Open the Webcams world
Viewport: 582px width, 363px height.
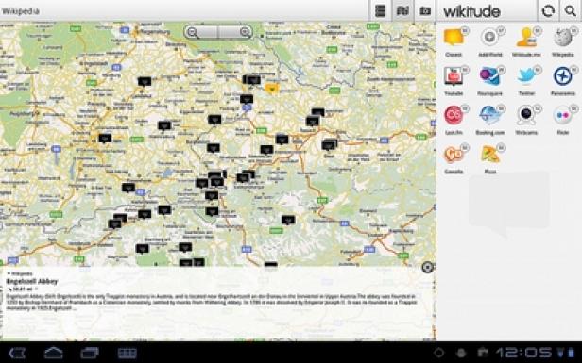(526, 115)
